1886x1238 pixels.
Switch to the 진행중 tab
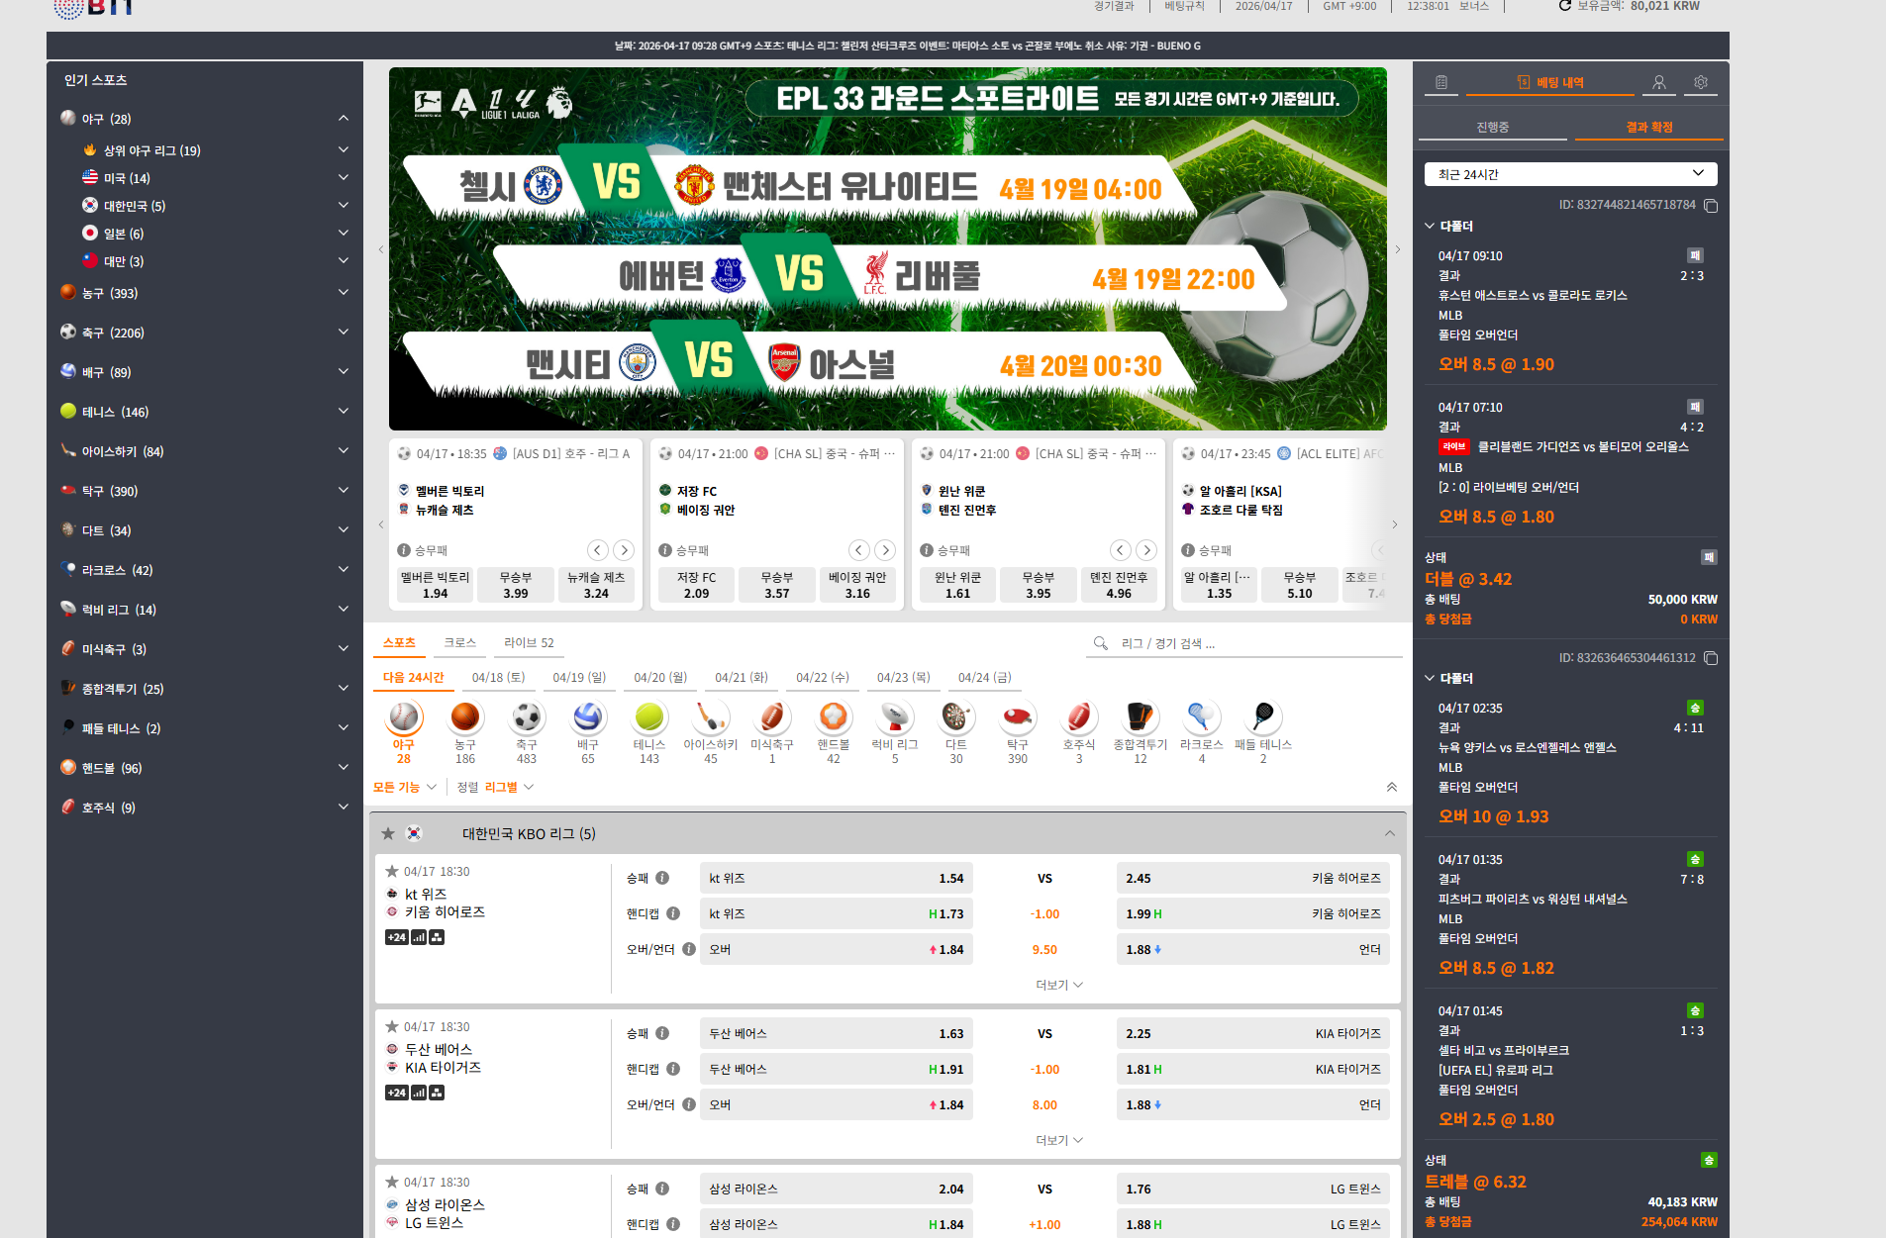click(1491, 126)
